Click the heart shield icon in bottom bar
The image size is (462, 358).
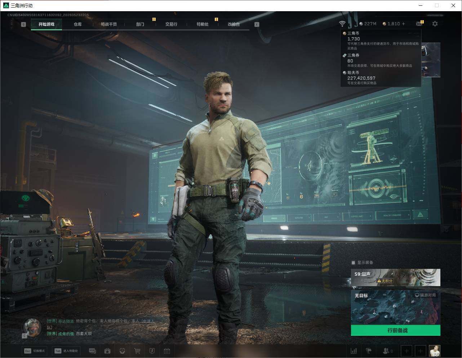(122, 351)
